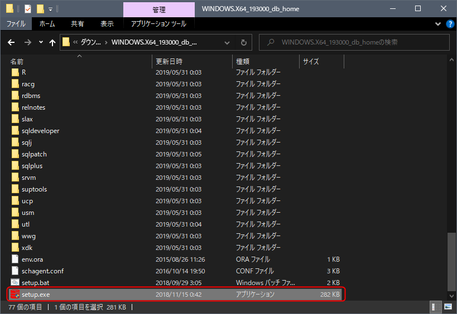The height and width of the screenshot is (314, 457).
Task: Open the ファイル menu
Action: tap(16, 24)
